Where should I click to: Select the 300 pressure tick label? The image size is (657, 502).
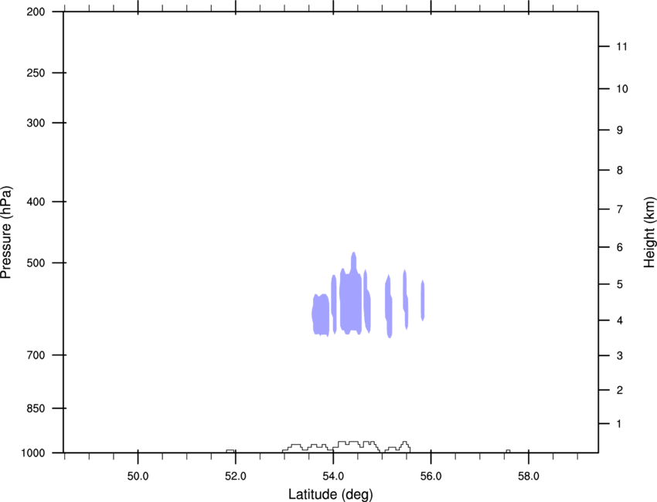36,124
